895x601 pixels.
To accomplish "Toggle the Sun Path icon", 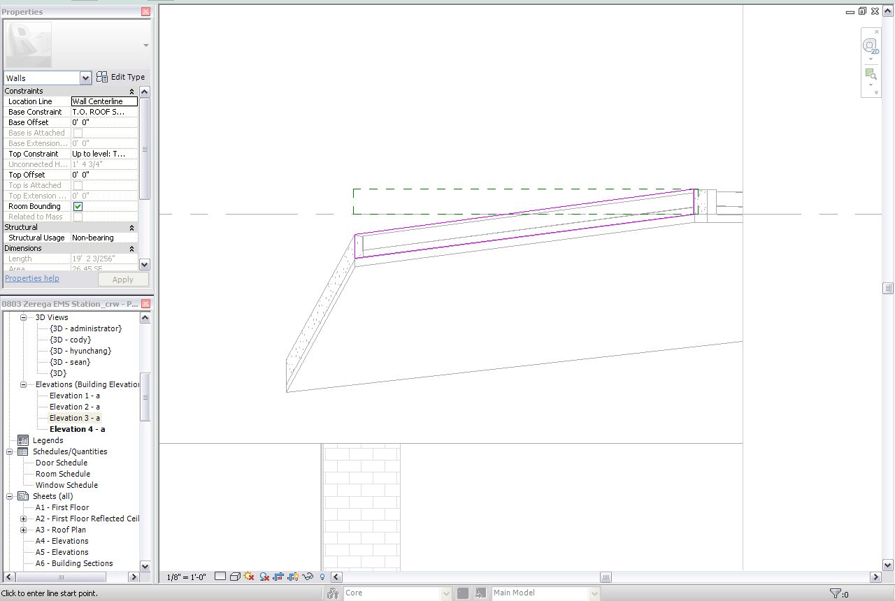I will coord(248,577).
